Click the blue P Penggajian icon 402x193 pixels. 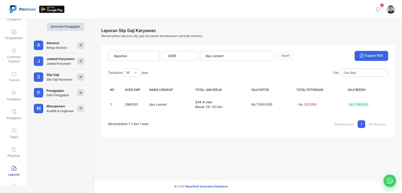pyautogui.click(x=39, y=93)
